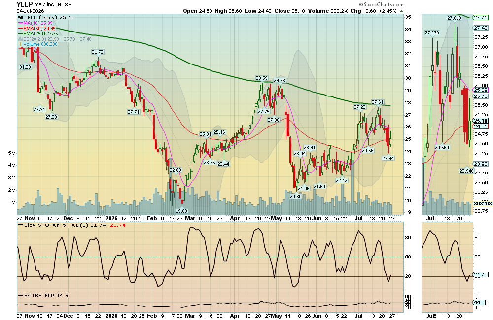Click the 27.610 label in zoomed panel
The image size is (493, 320).
[x=455, y=18]
